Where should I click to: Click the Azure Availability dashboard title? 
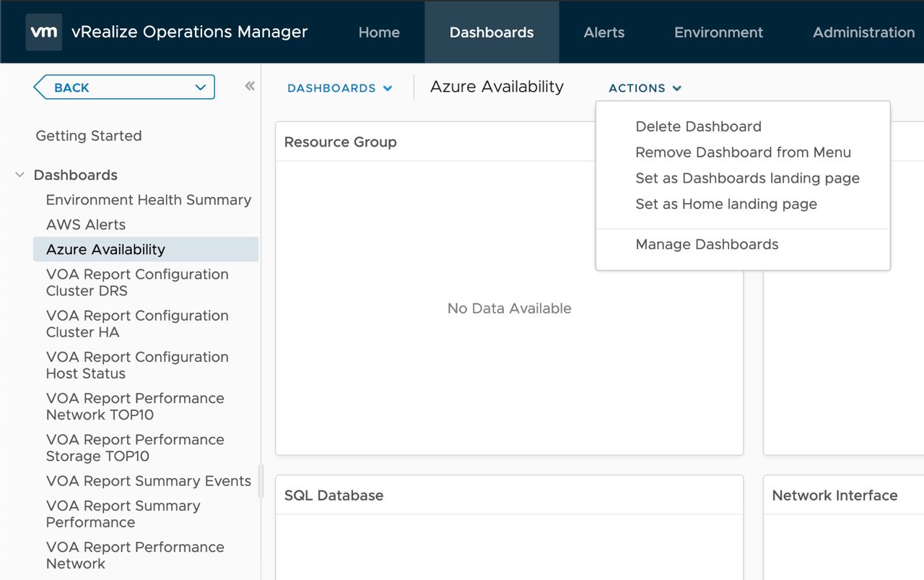click(x=497, y=87)
